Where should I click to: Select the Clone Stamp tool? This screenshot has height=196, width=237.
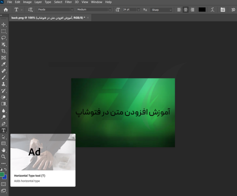4,84
